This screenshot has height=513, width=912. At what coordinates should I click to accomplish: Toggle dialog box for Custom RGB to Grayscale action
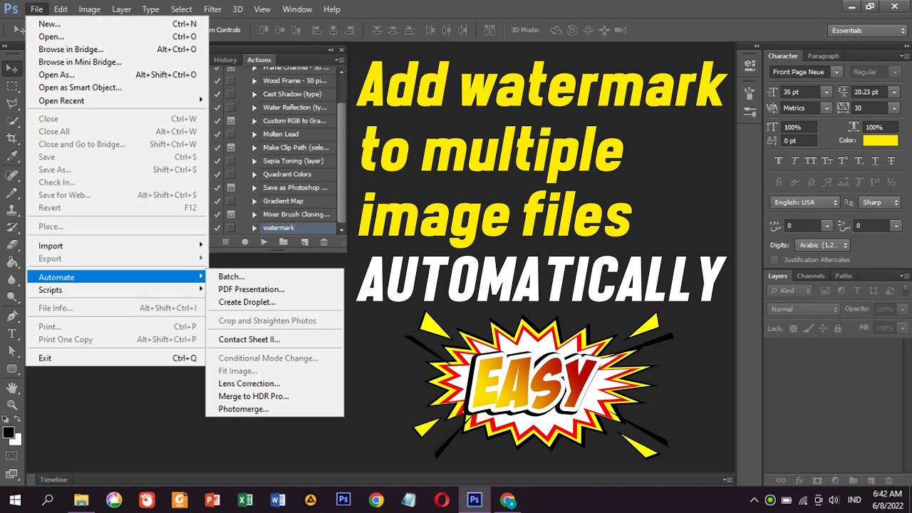231,121
